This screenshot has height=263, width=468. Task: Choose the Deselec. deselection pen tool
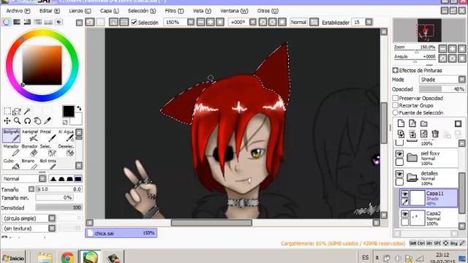pyautogui.click(x=66, y=150)
